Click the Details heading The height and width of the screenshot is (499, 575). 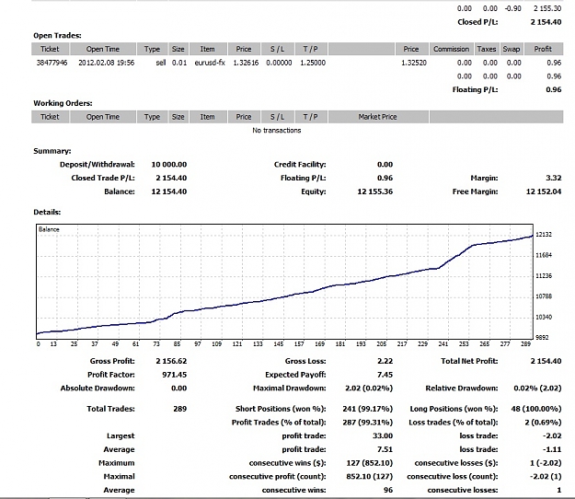click(47, 212)
